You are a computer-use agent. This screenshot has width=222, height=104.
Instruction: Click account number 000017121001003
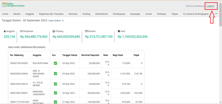19,102
